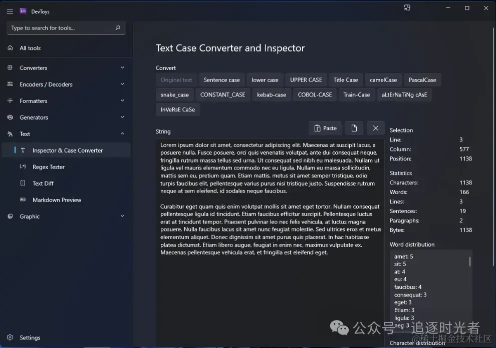Screen dimensions: 496x348
Task: Apply camelCase conversion
Action: pos(383,80)
